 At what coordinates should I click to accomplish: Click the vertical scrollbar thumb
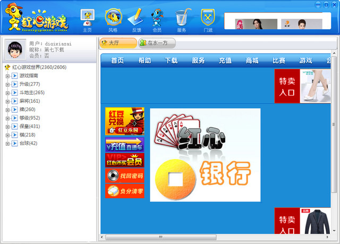point(334,124)
